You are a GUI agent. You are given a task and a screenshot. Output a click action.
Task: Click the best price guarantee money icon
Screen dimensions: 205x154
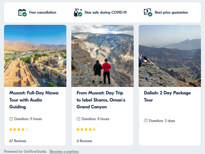point(148,12)
